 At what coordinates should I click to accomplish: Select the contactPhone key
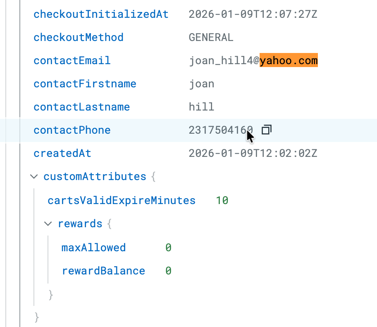pyautogui.click(x=72, y=130)
